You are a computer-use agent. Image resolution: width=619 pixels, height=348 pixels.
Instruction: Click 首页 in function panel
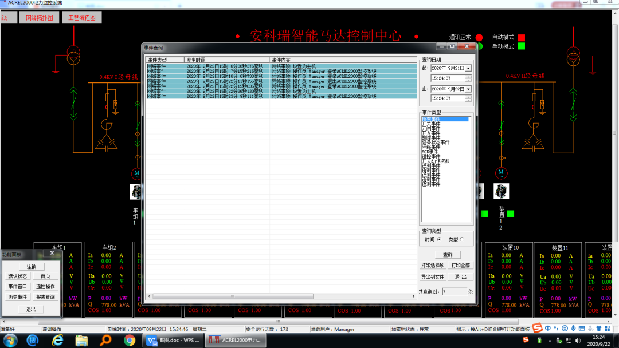click(45, 276)
